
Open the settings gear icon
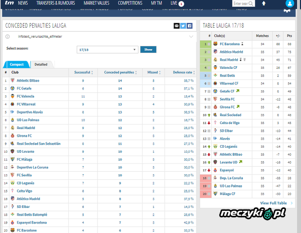[287, 11]
